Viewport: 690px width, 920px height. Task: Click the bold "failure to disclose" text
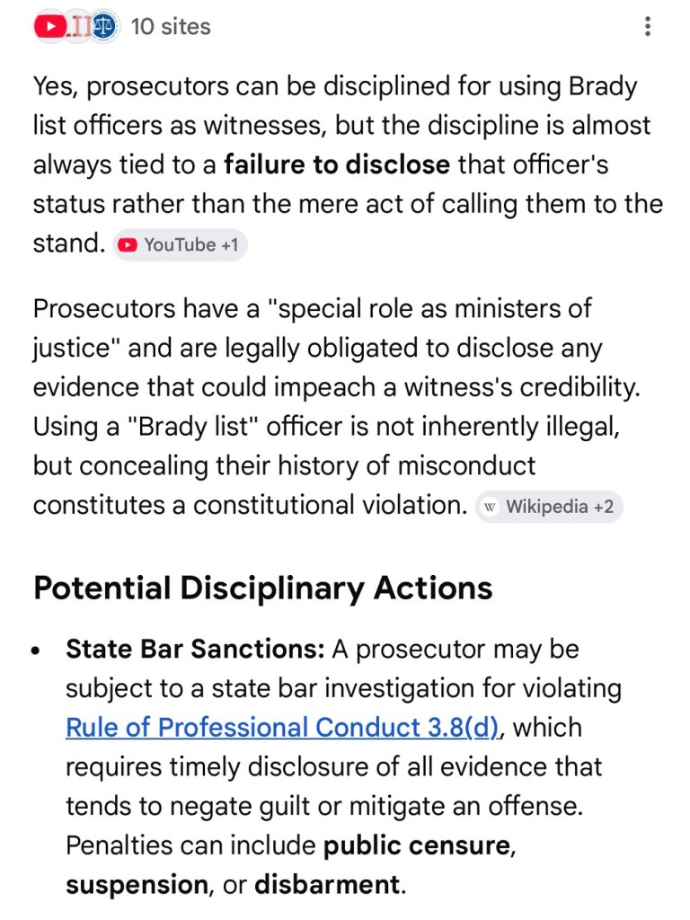(x=337, y=165)
